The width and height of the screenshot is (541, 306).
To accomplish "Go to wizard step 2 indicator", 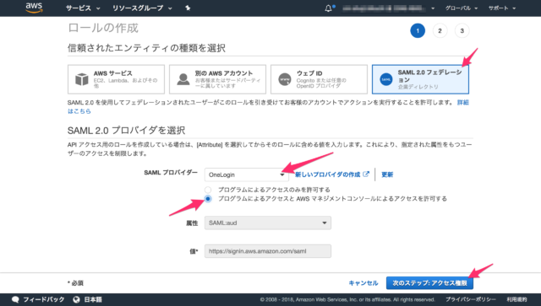I will pyautogui.click(x=440, y=30).
